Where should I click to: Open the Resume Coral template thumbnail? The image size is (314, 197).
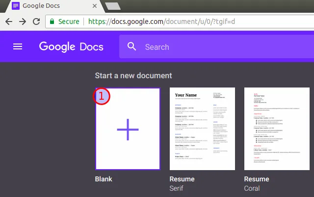(x=277, y=129)
